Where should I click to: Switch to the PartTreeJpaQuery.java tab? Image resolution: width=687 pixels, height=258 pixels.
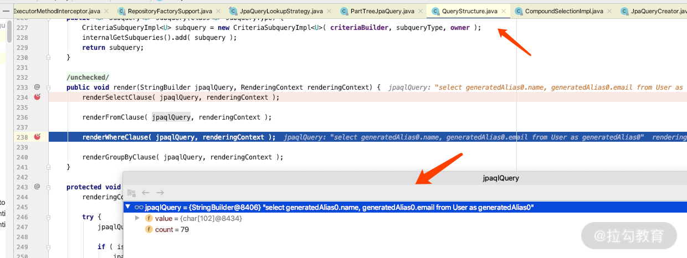point(382,11)
